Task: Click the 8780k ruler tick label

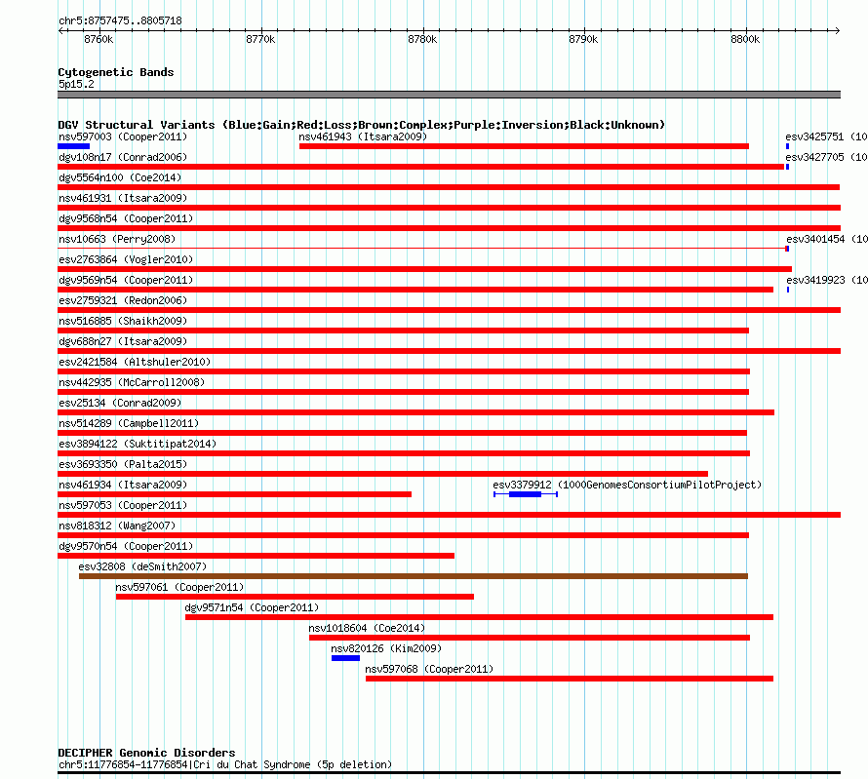Action: (422, 39)
